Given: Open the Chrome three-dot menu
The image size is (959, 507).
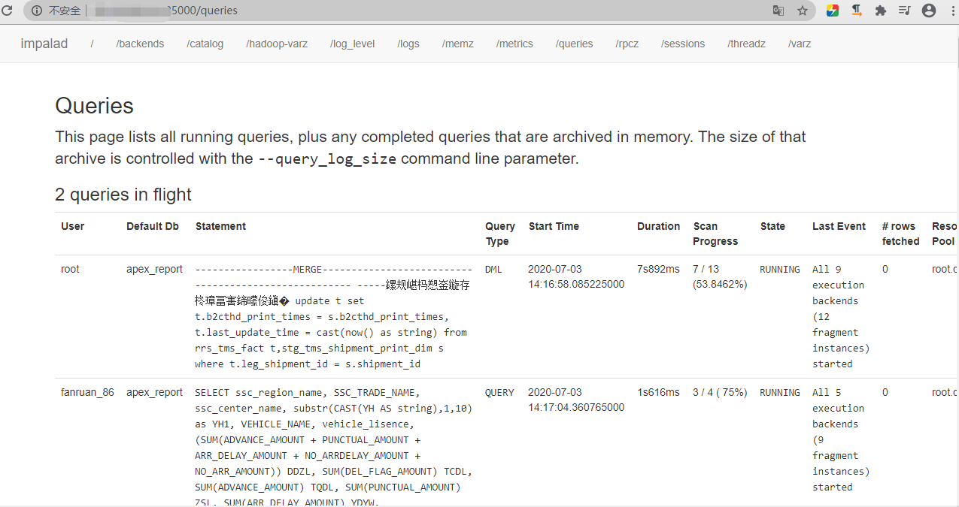Looking at the screenshot, I should pyautogui.click(x=952, y=11).
